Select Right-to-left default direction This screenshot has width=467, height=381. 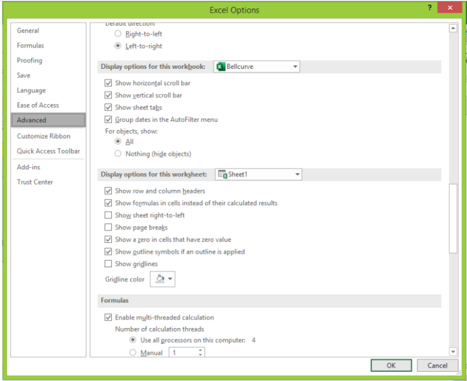[118, 34]
